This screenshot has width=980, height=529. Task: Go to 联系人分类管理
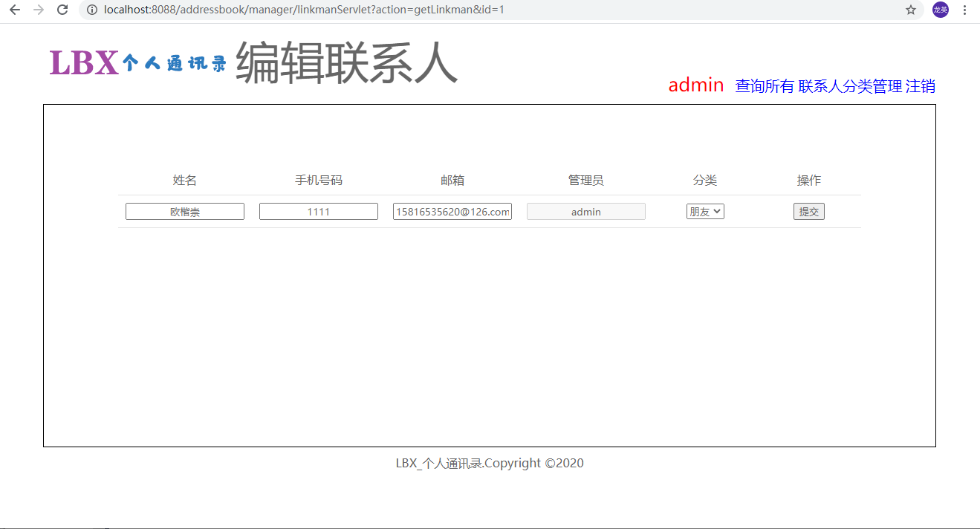[x=850, y=86]
